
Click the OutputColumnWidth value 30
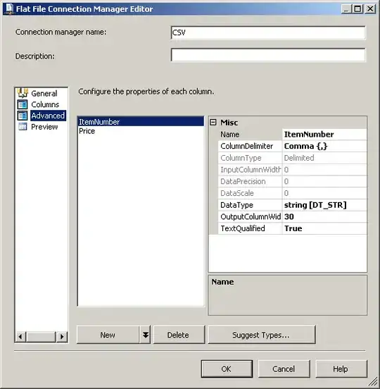(x=324, y=216)
